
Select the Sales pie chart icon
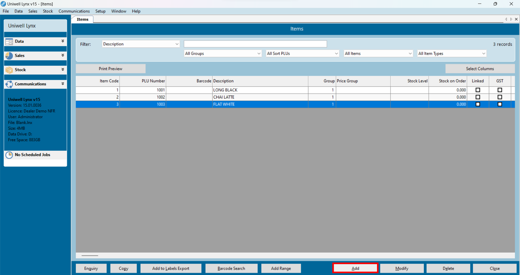click(x=9, y=55)
